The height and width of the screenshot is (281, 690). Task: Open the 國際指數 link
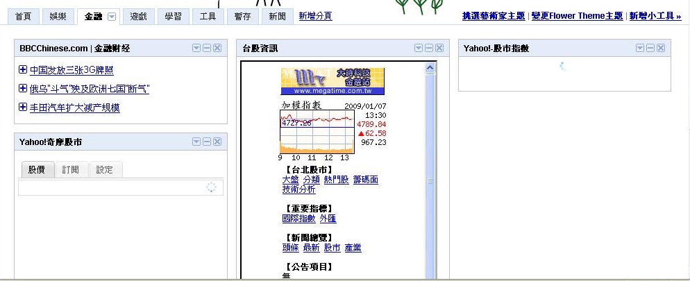(x=298, y=218)
